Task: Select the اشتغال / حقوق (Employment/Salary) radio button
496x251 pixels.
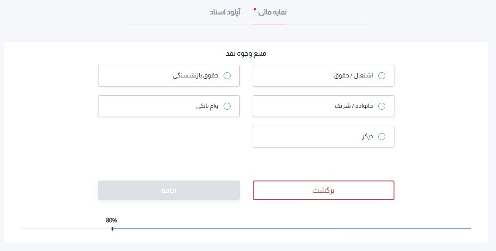Action: point(382,75)
